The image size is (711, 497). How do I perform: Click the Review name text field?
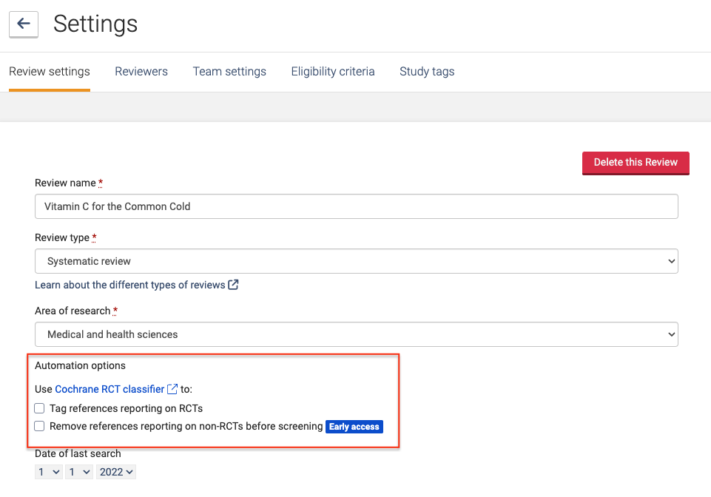(356, 206)
